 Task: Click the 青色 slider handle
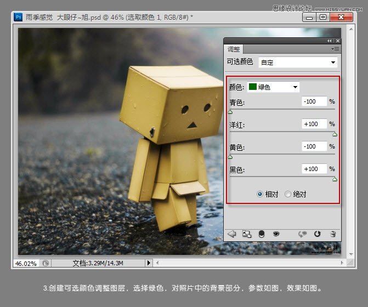[x=230, y=112]
